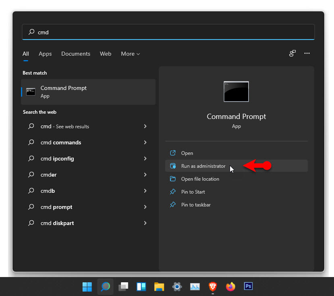Choose Pin to Start
Screen dimensions: 334x296
coord(236,192)
